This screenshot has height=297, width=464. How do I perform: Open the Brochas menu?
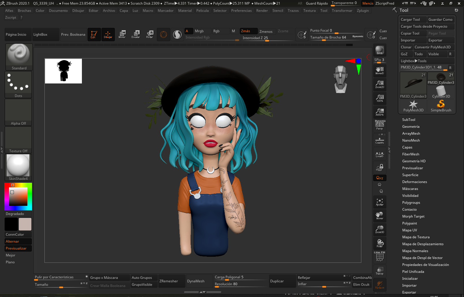click(x=24, y=11)
